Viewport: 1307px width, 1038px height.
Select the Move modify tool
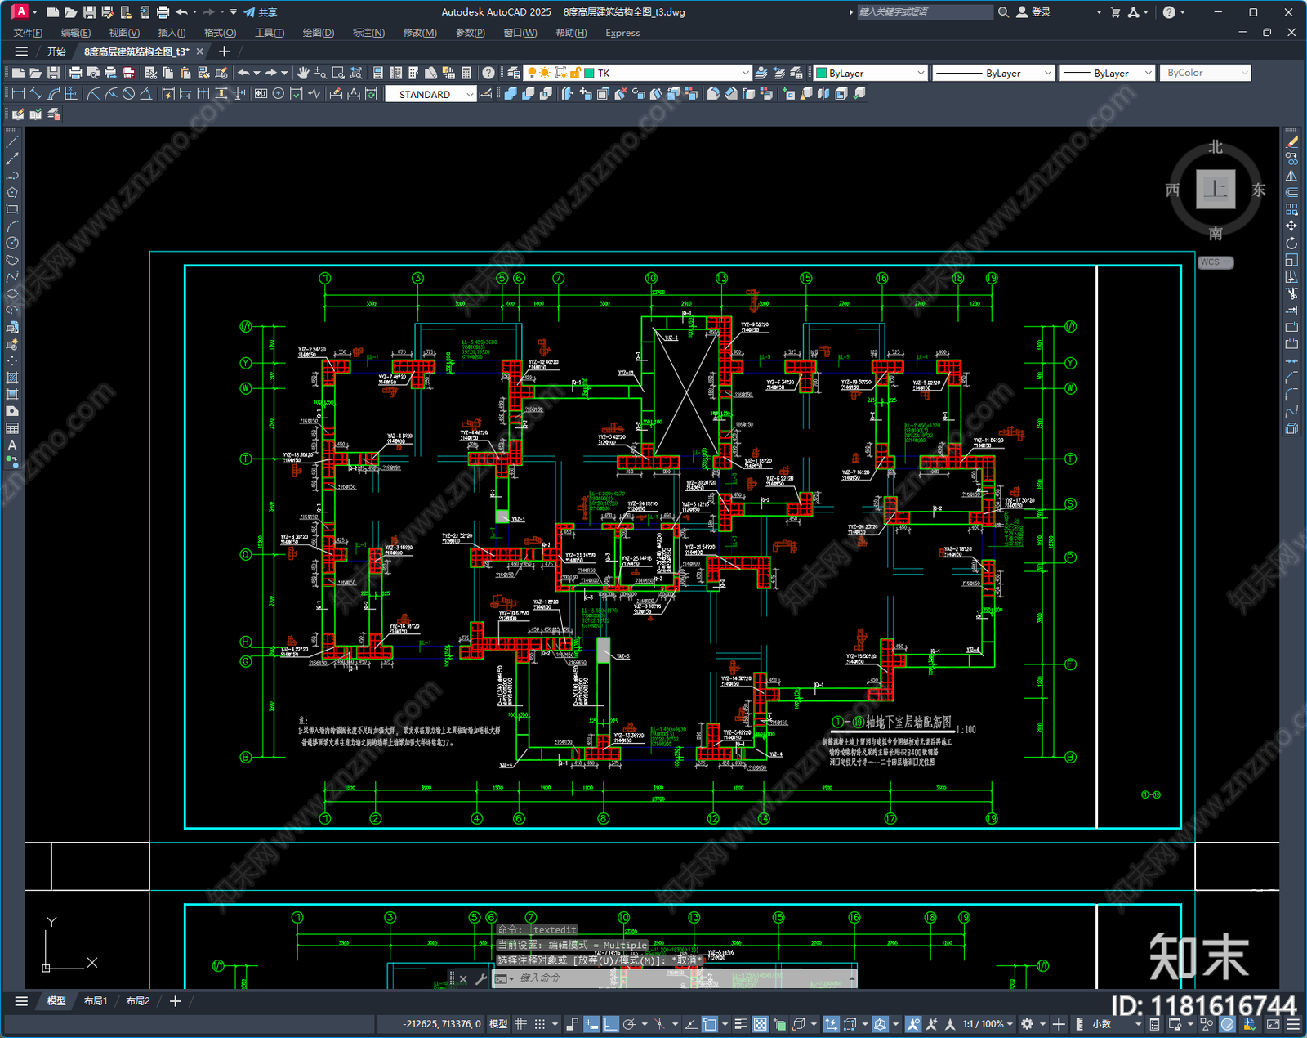coord(1291,226)
